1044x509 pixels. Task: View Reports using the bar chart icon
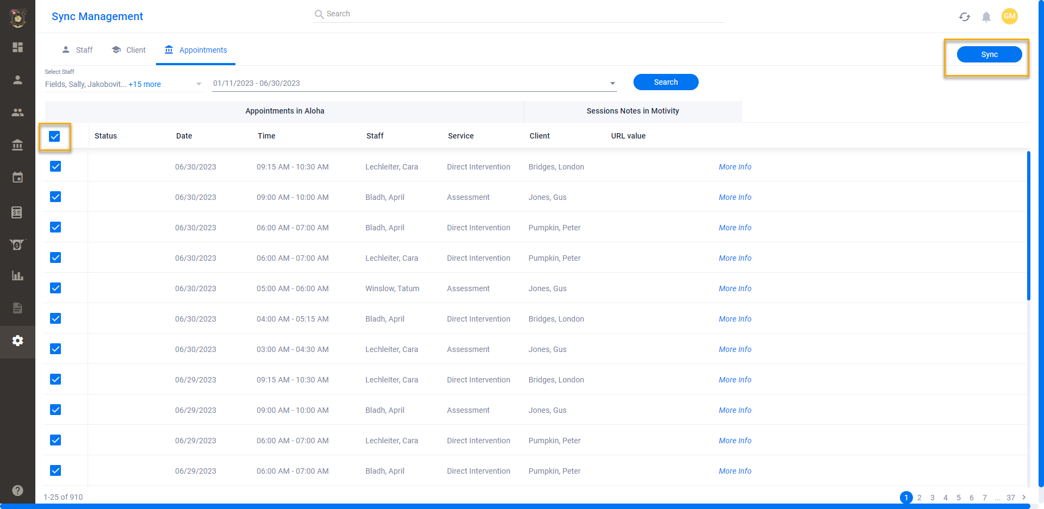(x=17, y=275)
